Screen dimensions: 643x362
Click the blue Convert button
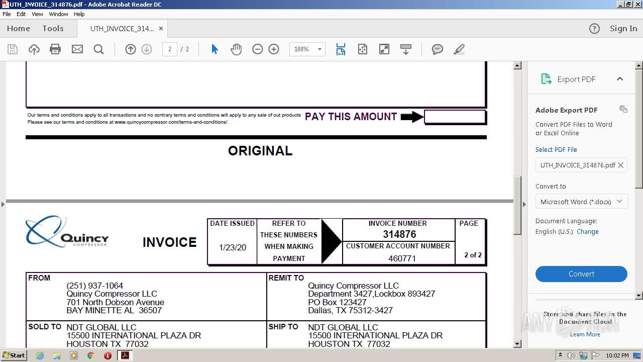pyautogui.click(x=581, y=274)
